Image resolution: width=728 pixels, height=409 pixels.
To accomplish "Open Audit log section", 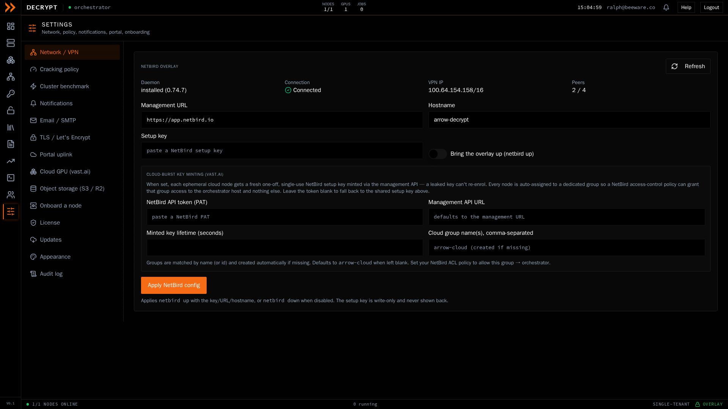I will (72, 274).
